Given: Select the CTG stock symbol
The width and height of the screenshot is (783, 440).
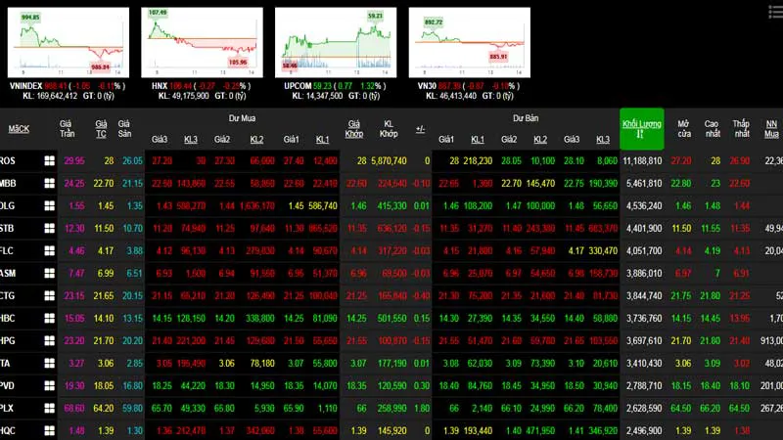Looking at the screenshot, I should tap(7, 295).
